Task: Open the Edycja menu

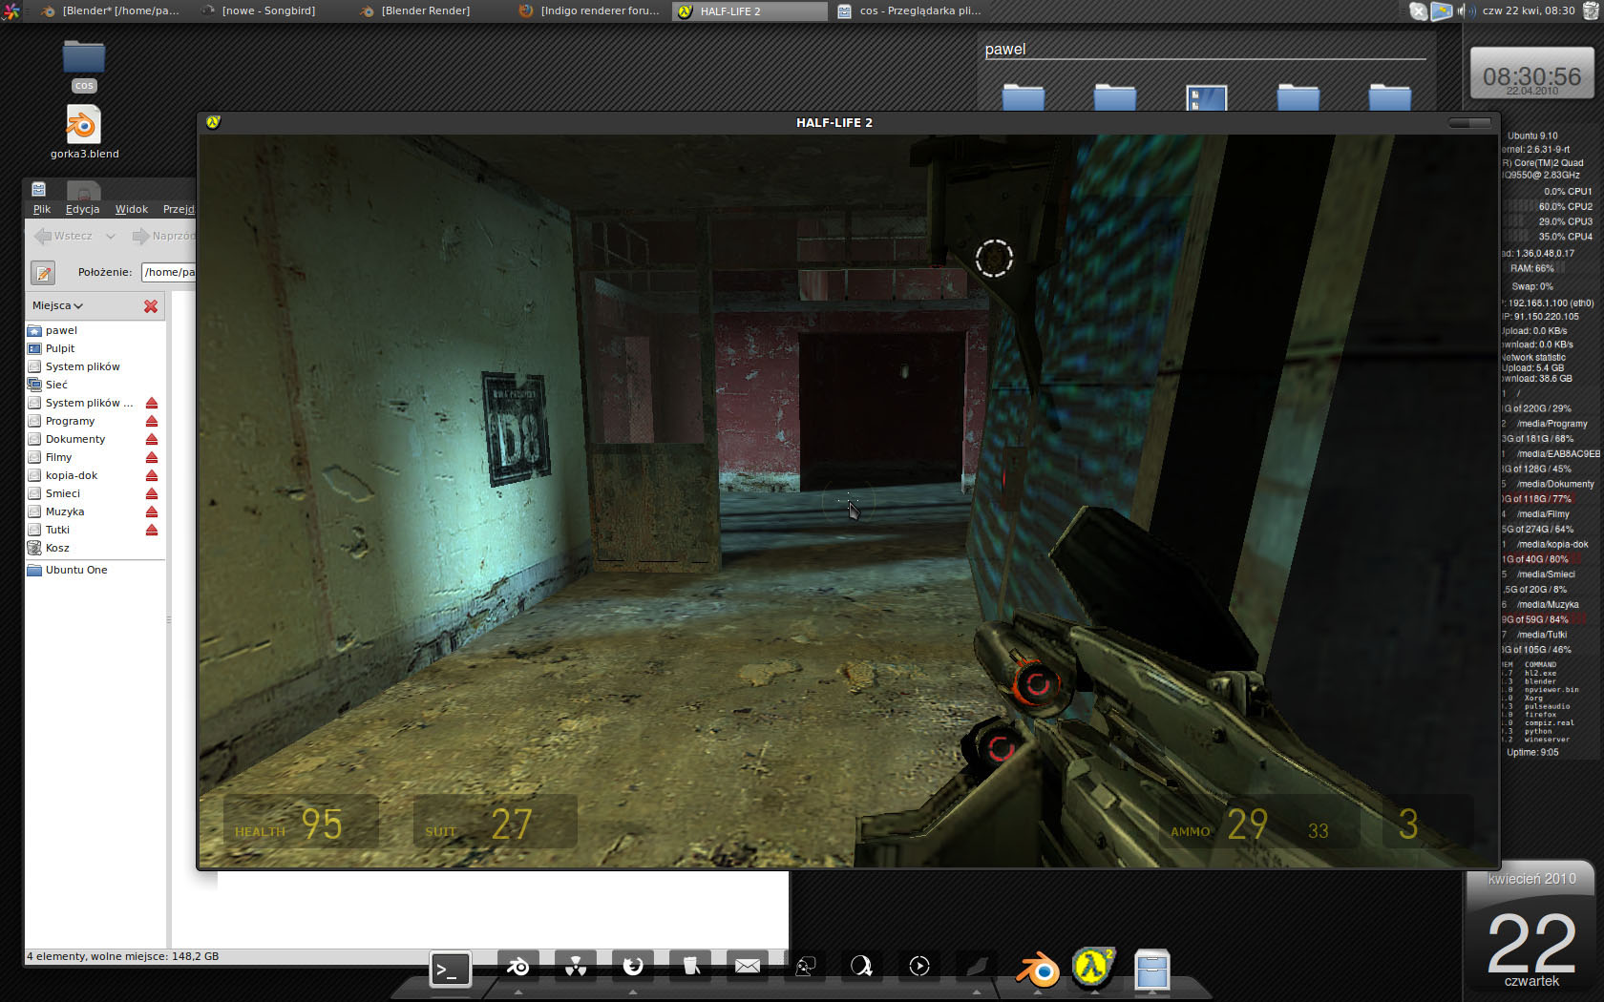Action: (x=82, y=209)
